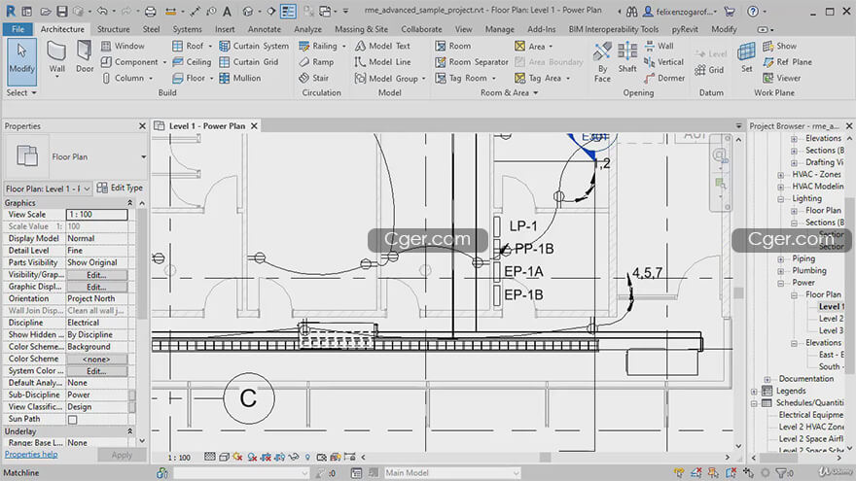Edit Visibility/Graphics overrides
Image resolution: width=856 pixels, height=481 pixels.
click(96, 275)
